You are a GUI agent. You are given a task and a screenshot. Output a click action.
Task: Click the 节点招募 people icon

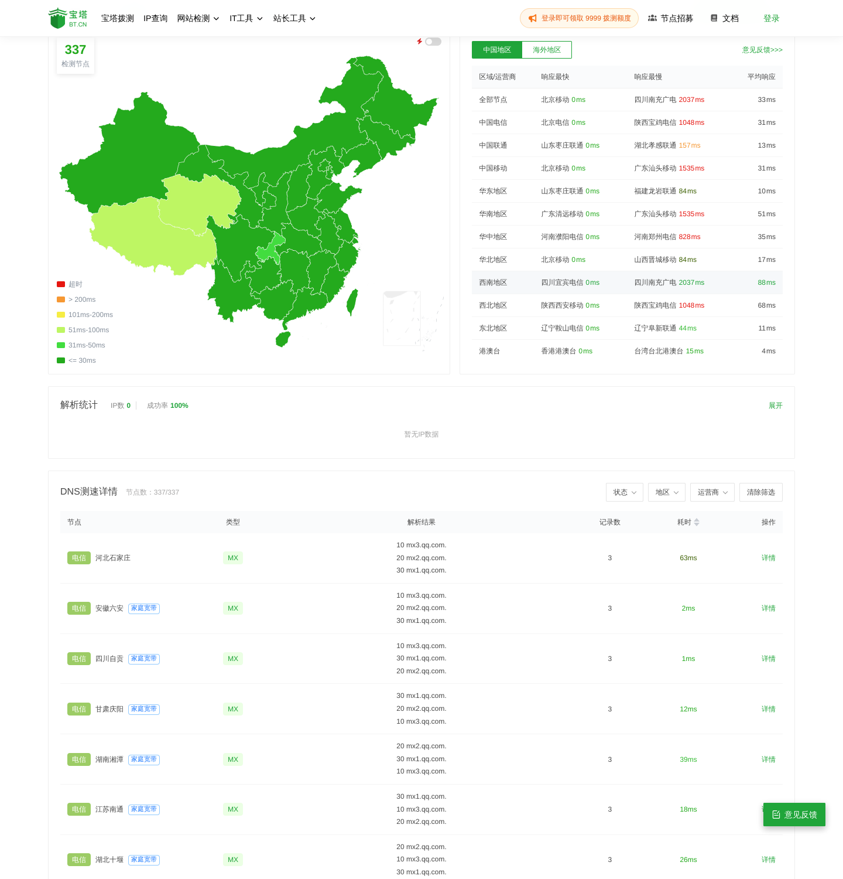click(652, 18)
